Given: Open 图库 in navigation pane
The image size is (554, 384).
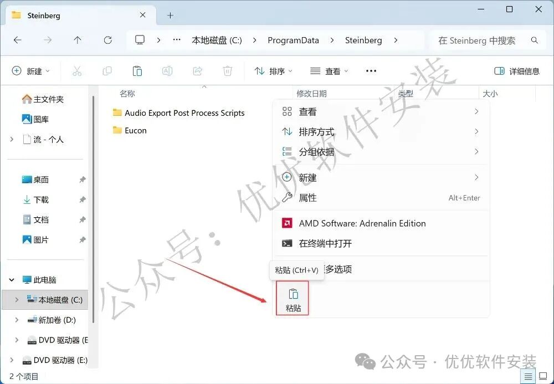Looking at the screenshot, I should tap(35, 119).
